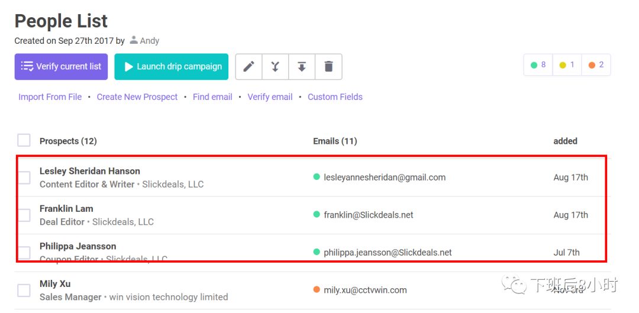Click the Verify current list button
Screen dimensions: 639x313
(x=61, y=66)
